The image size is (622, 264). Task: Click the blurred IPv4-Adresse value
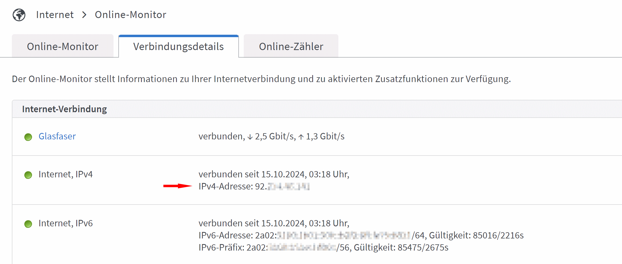point(288,186)
